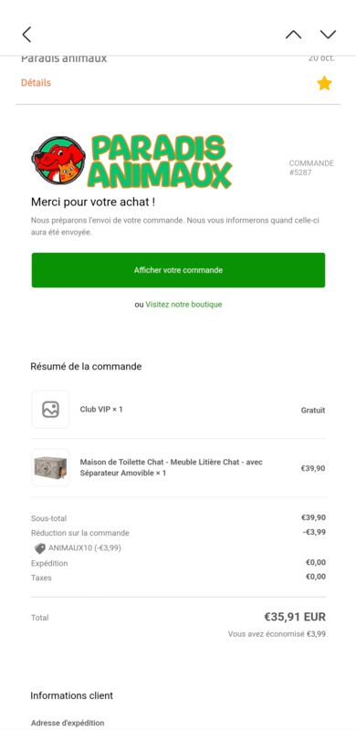This screenshot has width=356, height=730.
Task: Click the ANIMAUX10 discount tag icon
Action: pyautogui.click(x=40, y=548)
